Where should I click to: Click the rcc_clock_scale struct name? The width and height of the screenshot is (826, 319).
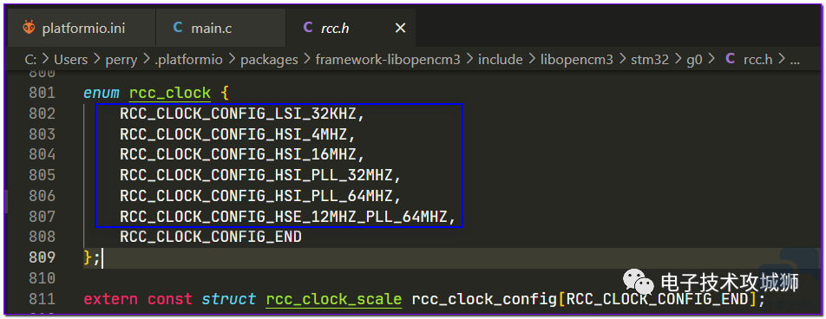334,299
